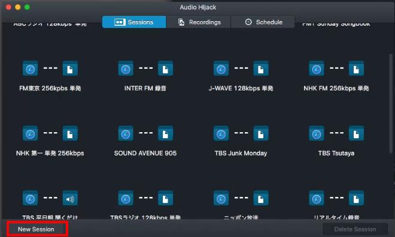Click Safari source icon of NHK FM 256kbps

tap(317, 68)
